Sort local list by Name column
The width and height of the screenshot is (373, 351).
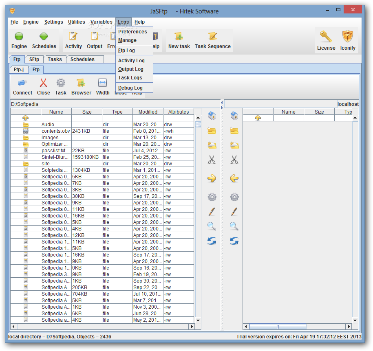[x=56, y=112]
